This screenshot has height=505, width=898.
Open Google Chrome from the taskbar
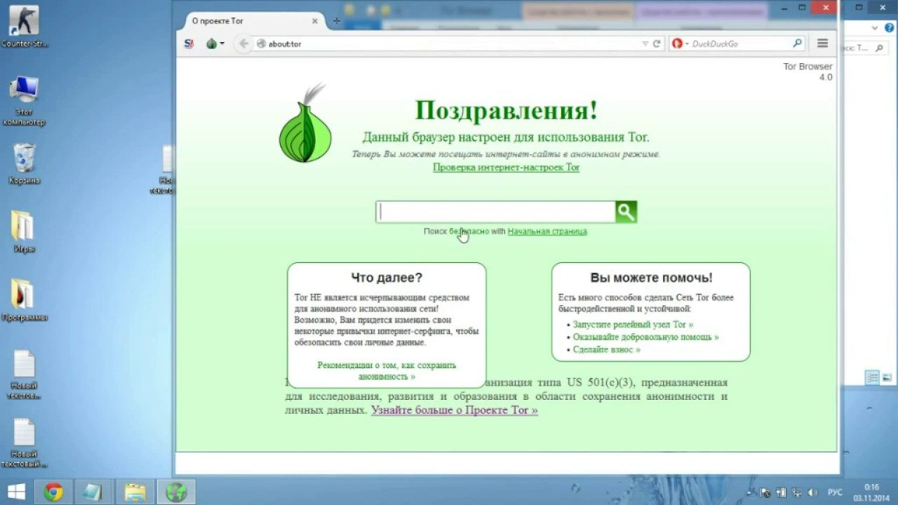click(53, 492)
